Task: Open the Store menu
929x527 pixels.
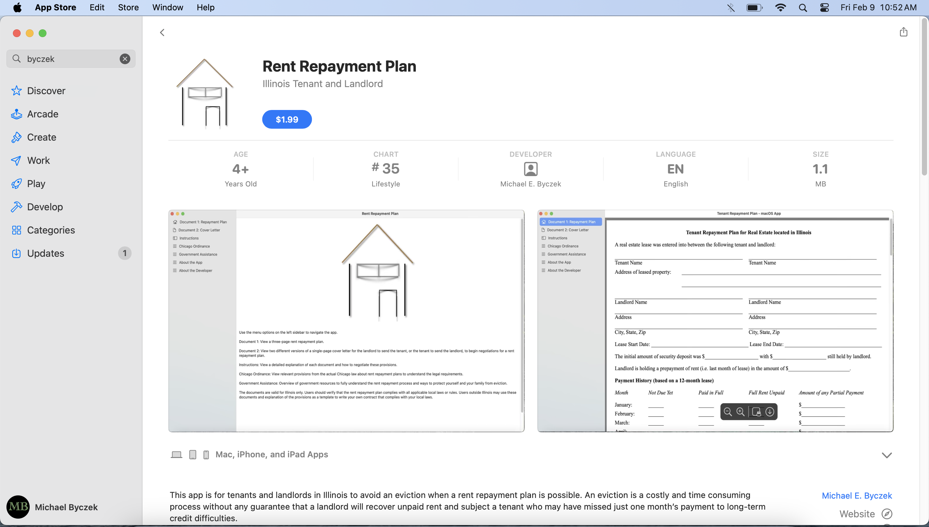Action: click(x=128, y=7)
